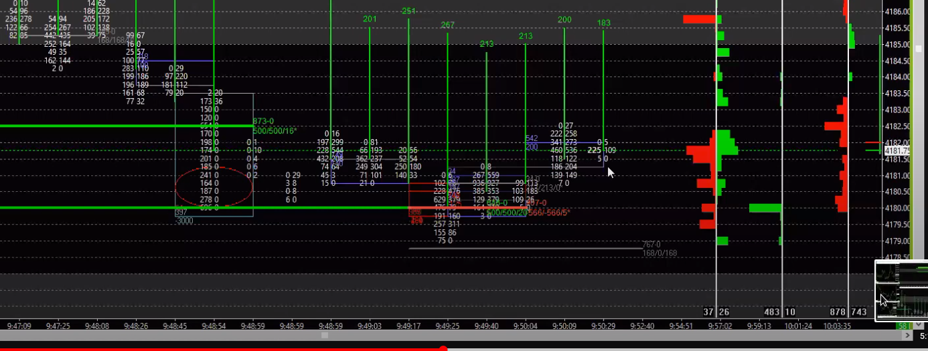Click the 878 volume value at the bottom
This screenshot has width=928, height=351.
coord(838,312)
